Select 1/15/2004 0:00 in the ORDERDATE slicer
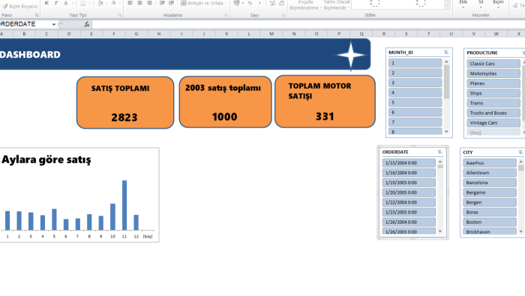This screenshot has width=525, height=296. tap(409, 163)
